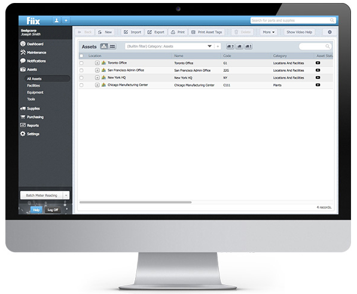Toggle asset status of New York HQ
This screenshot has width=357, height=294.
318,77
